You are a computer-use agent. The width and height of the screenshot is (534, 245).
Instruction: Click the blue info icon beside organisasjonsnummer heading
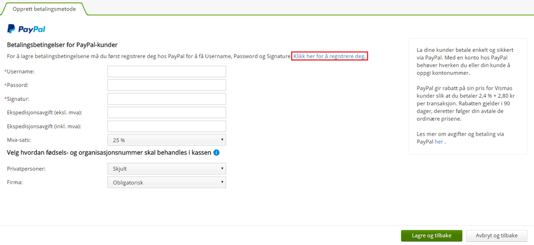pyautogui.click(x=216, y=153)
